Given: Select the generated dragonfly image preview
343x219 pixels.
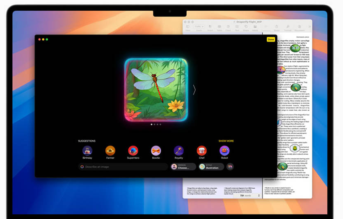Looking at the screenshot, I should pyautogui.click(x=156, y=90).
